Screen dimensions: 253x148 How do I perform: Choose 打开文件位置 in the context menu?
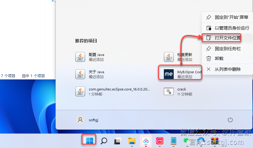(x=227, y=38)
